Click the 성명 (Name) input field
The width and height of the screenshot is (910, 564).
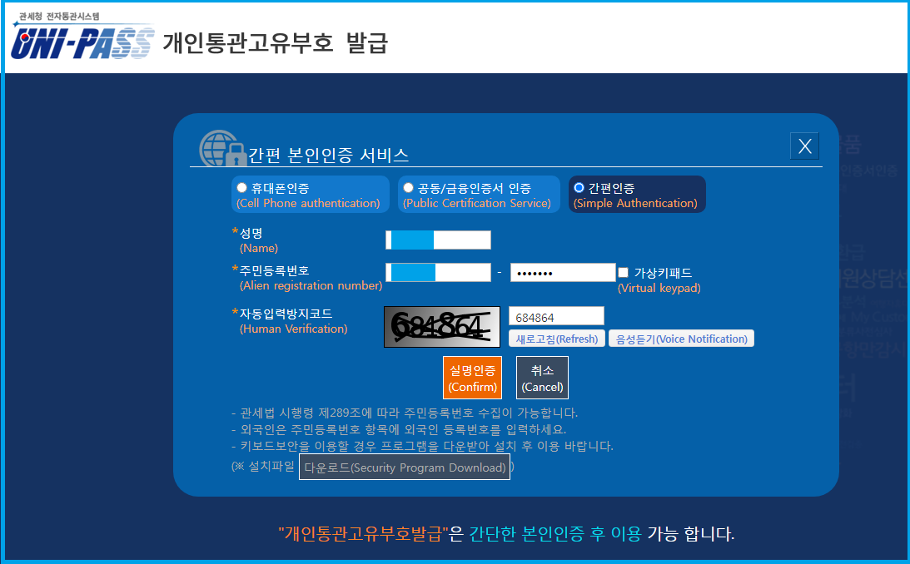438,240
